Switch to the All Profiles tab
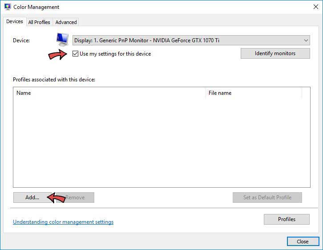Viewport: 323px width, 250px height. click(x=39, y=22)
